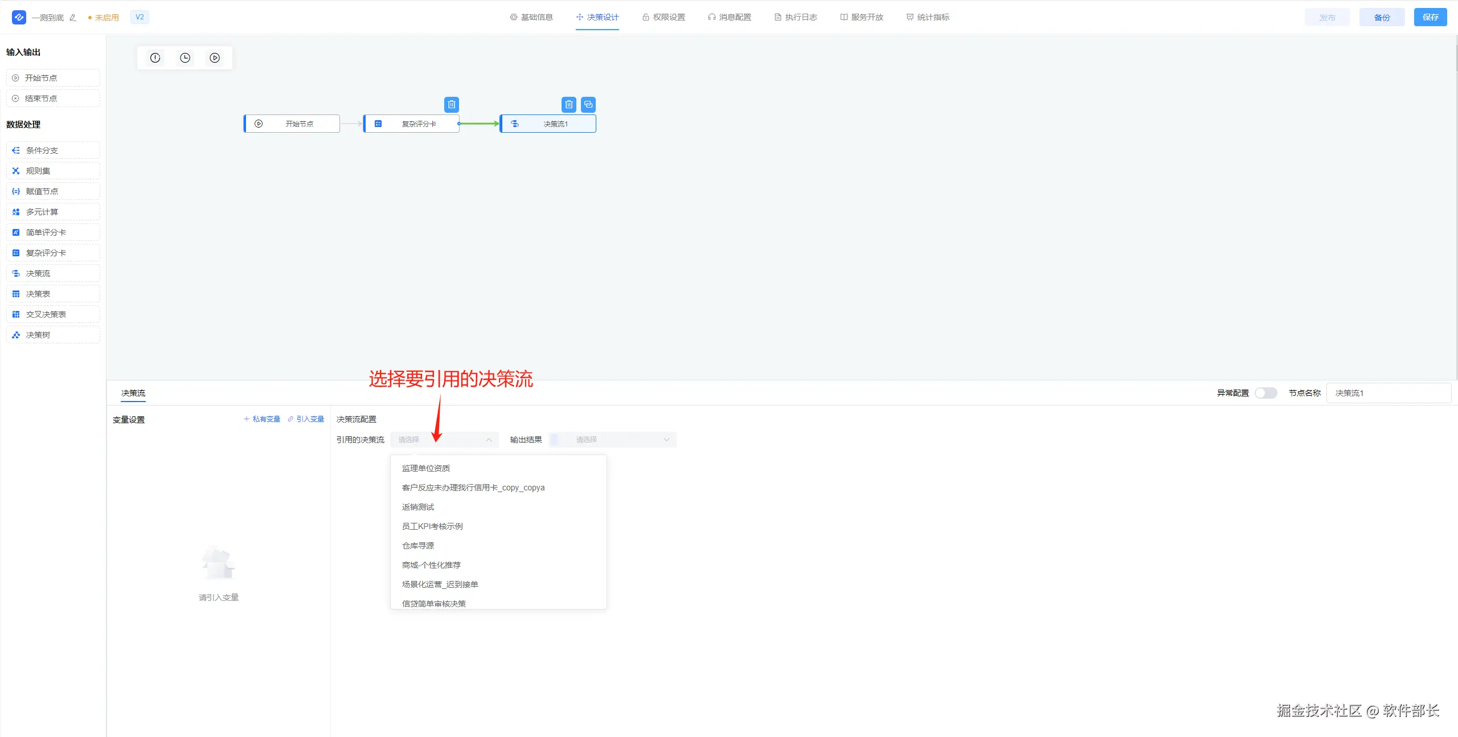Toggle the 异常配置 switch
The height and width of the screenshot is (737, 1458).
click(x=1265, y=393)
